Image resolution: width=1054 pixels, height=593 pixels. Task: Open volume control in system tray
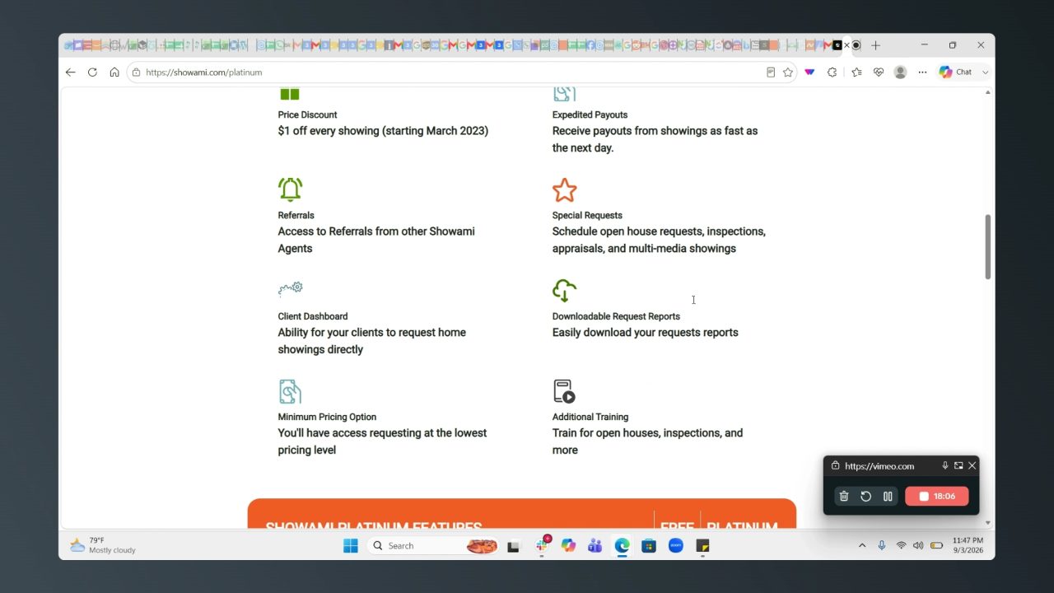click(918, 545)
